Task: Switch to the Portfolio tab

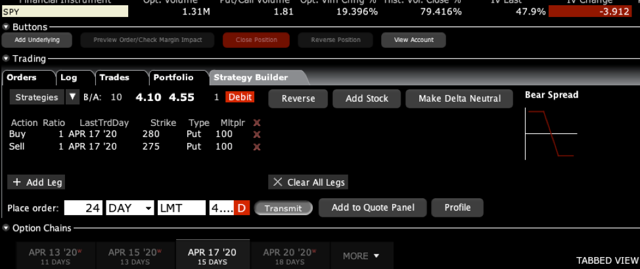Action: [x=173, y=77]
